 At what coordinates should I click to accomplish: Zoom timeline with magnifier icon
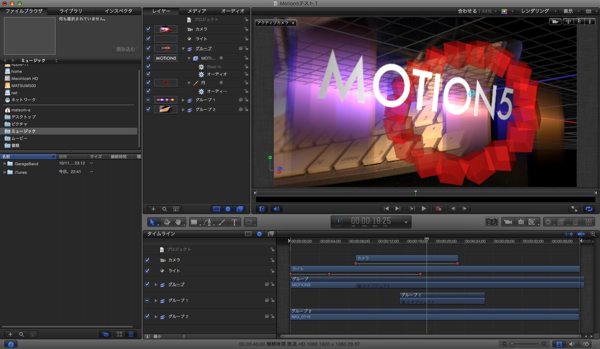593,234
